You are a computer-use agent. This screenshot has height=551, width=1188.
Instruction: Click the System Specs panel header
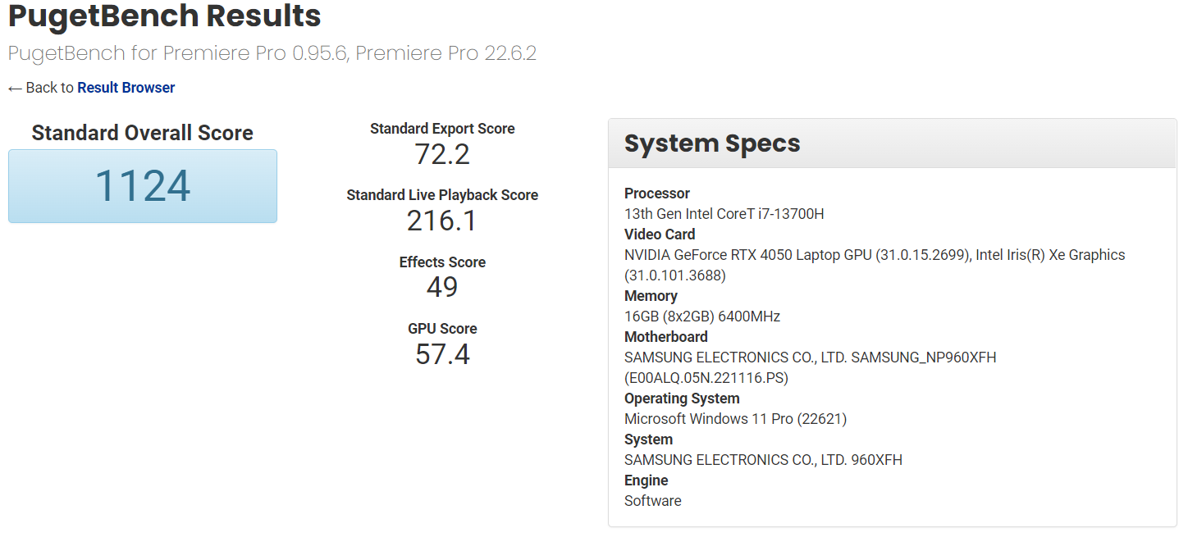point(892,143)
